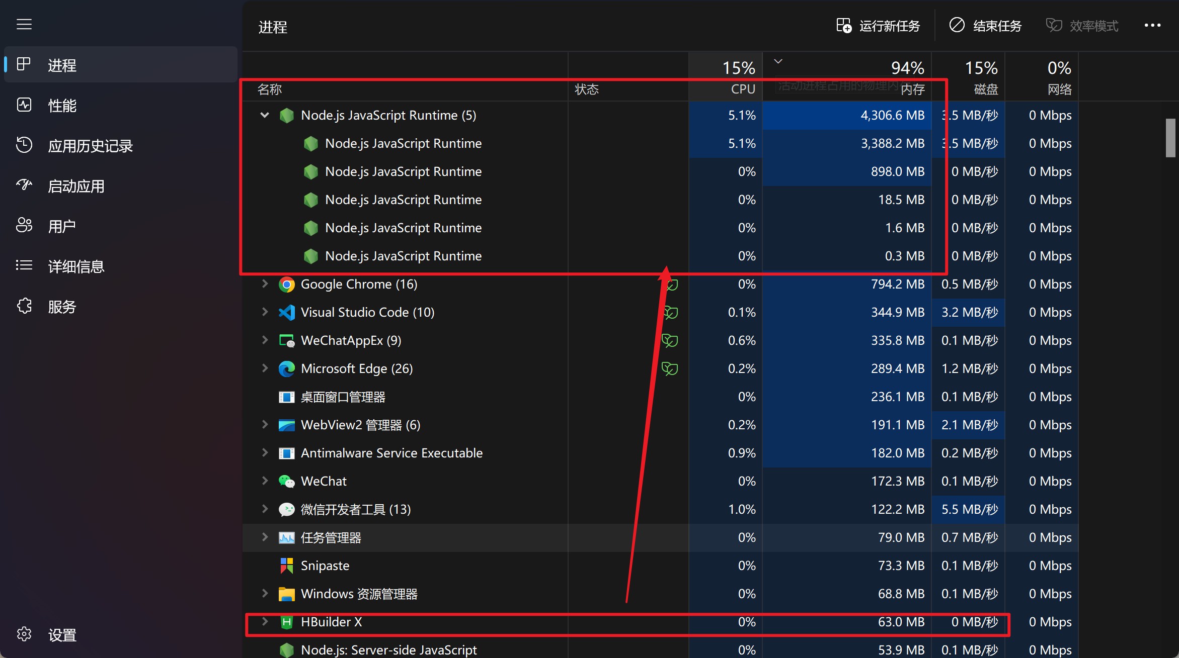Switch to the Details (详细信息) tab
Viewport: 1179px width, 658px height.
(76, 266)
